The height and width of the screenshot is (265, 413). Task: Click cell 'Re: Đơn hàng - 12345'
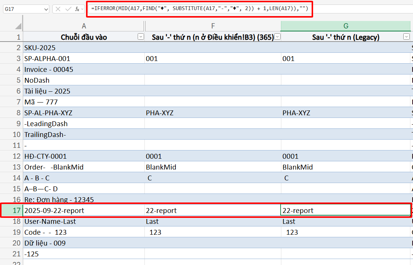pos(84,199)
